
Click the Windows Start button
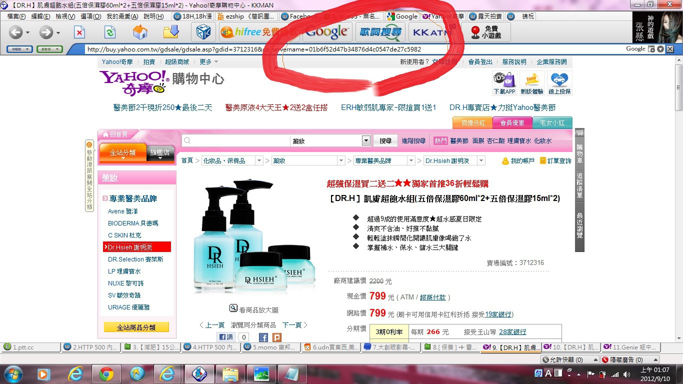13,374
